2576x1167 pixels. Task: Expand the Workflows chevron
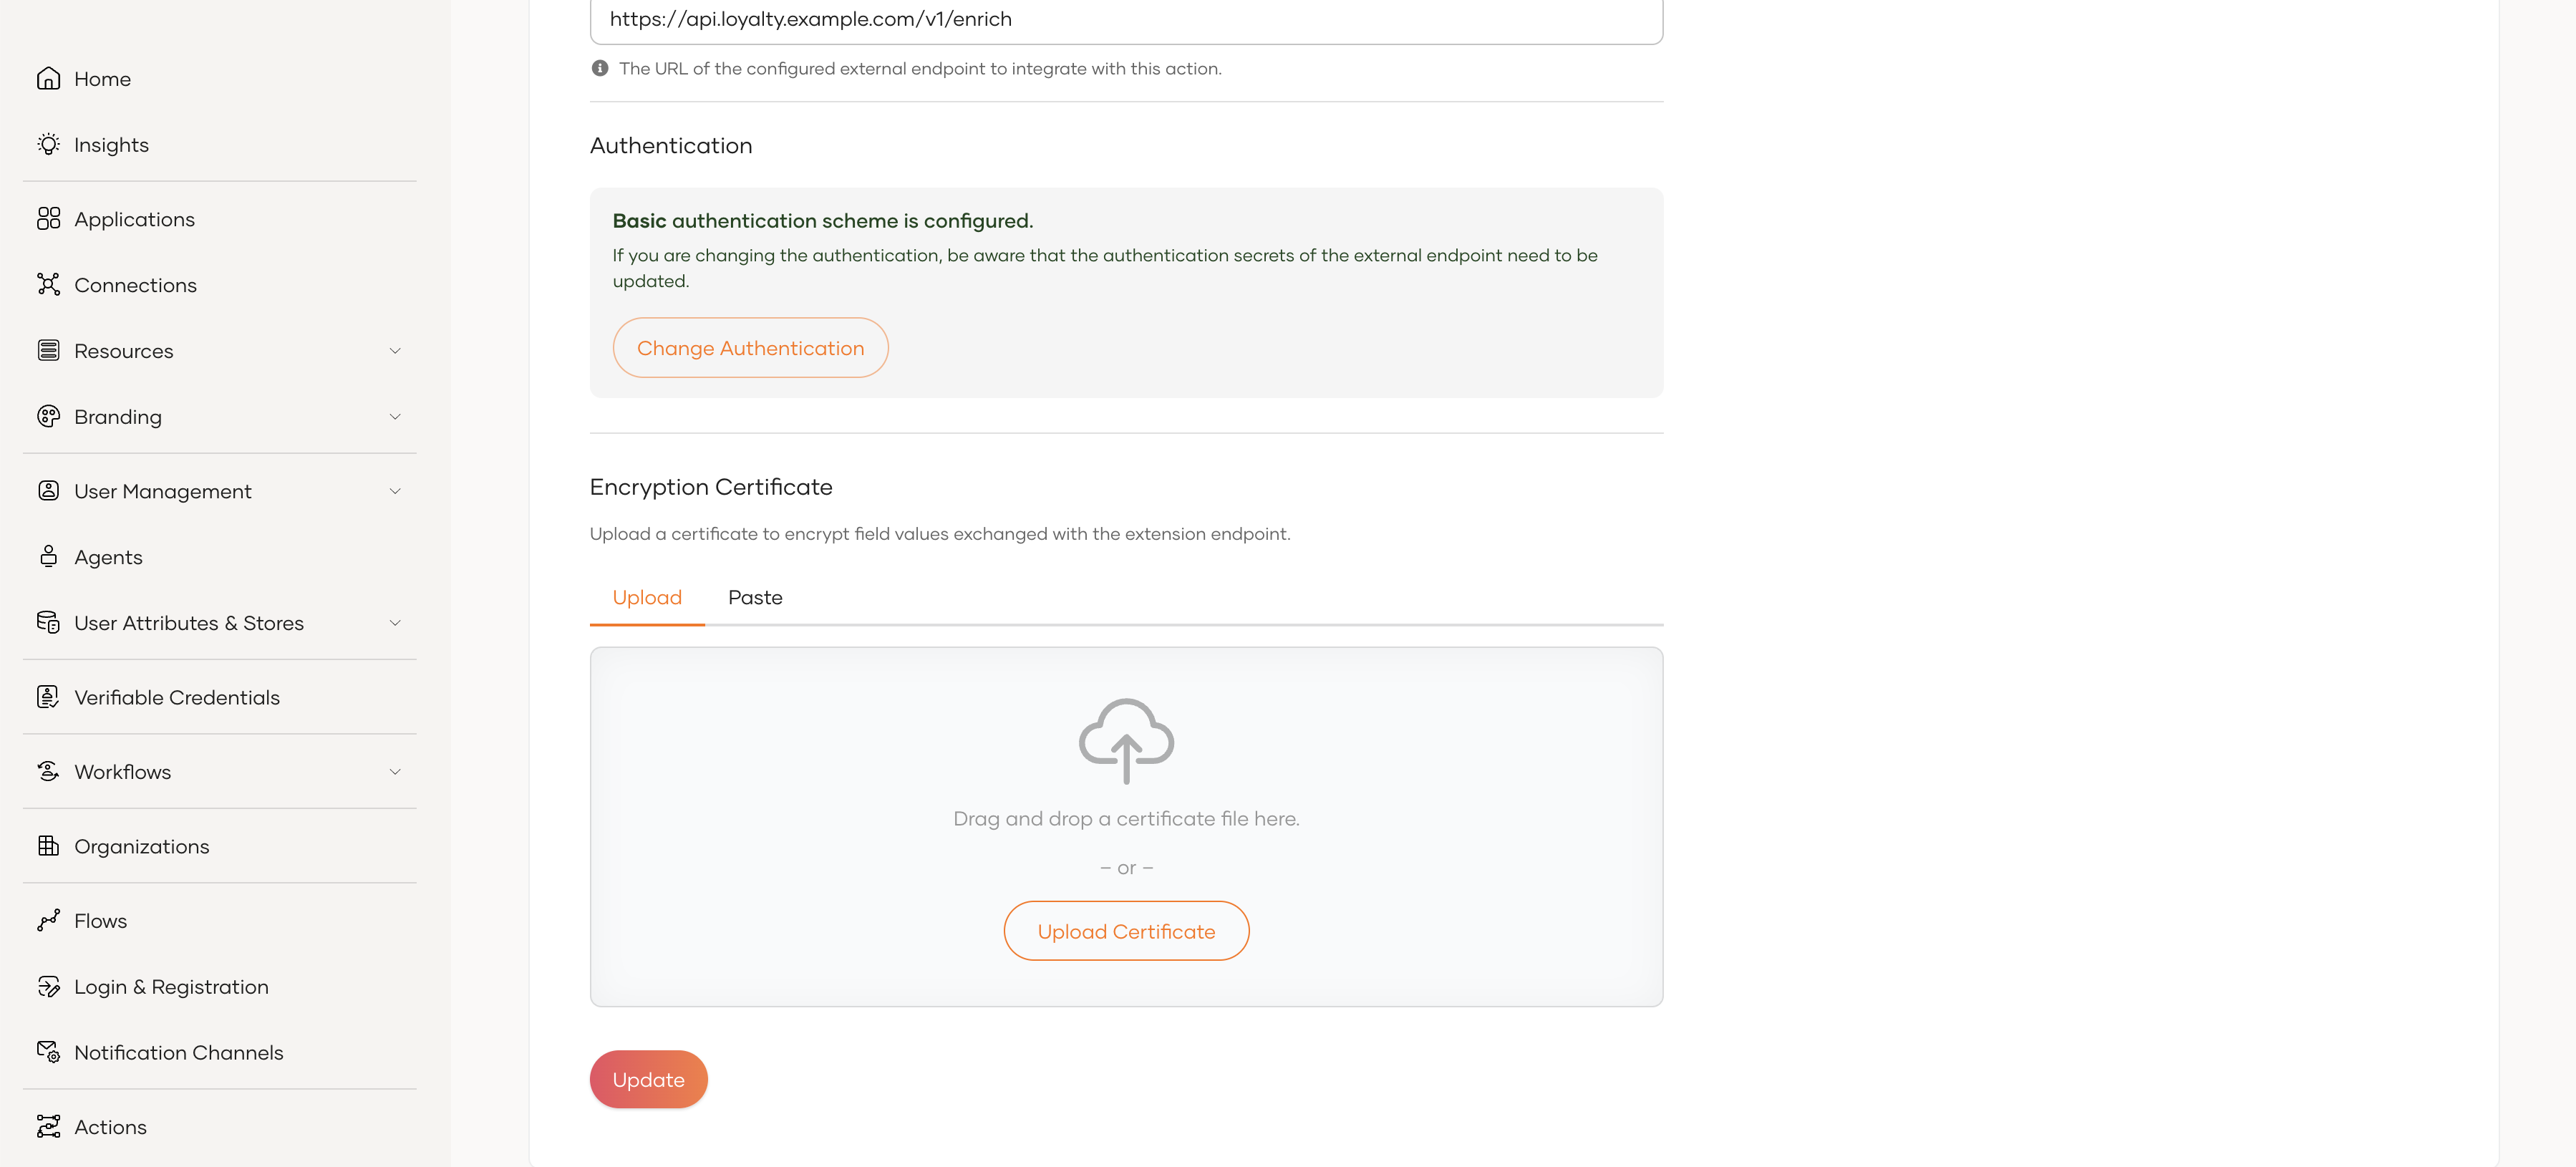click(x=395, y=772)
